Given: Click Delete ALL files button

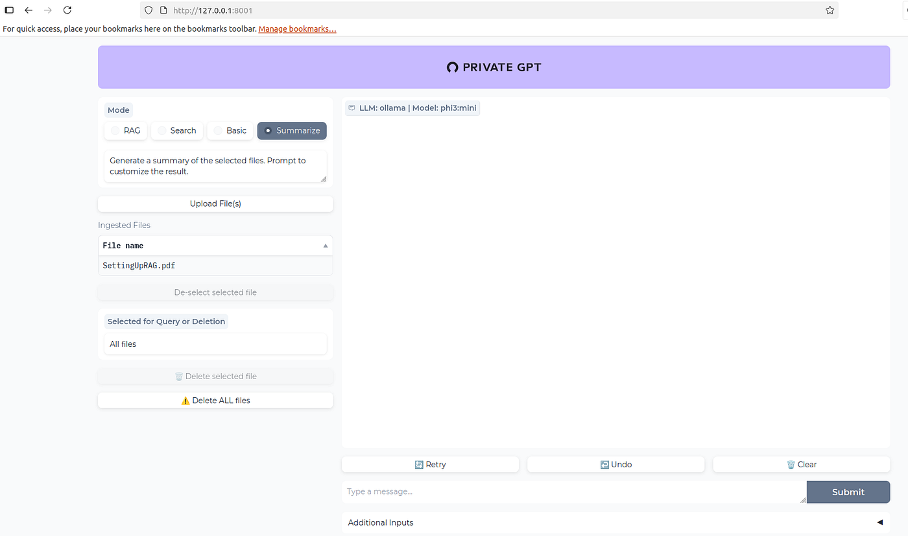Looking at the screenshot, I should (x=215, y=401).
